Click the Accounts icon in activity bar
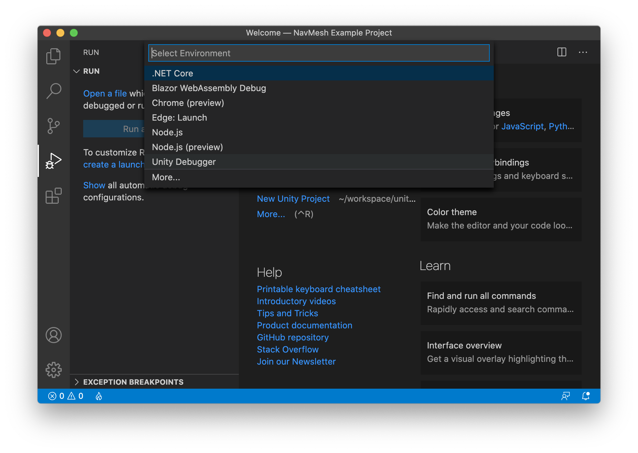Viewport: 638px width, 453px height. point(53,335)
